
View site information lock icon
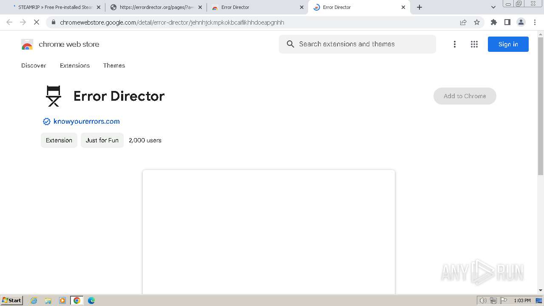[x=54, y=23]
